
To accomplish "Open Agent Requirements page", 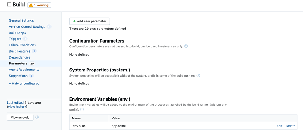I will click(x=24, y=70).
